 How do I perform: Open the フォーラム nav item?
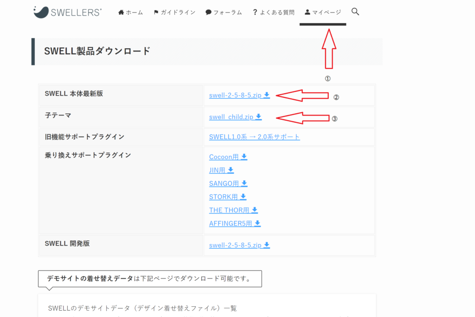[224, 13]
